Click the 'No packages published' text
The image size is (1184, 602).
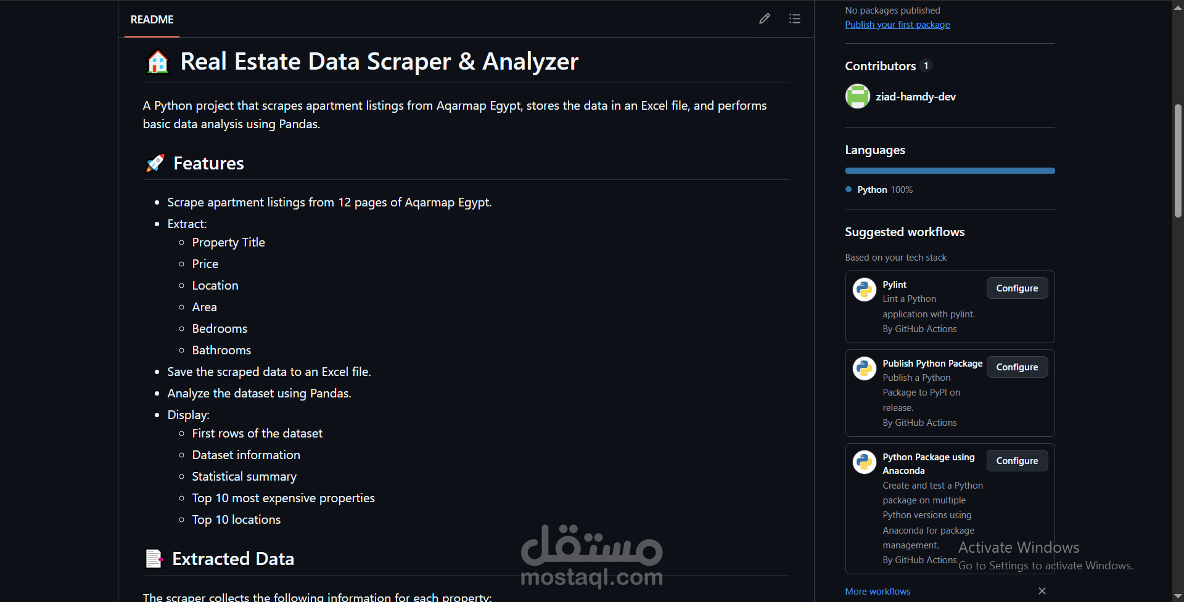point(892,10)
